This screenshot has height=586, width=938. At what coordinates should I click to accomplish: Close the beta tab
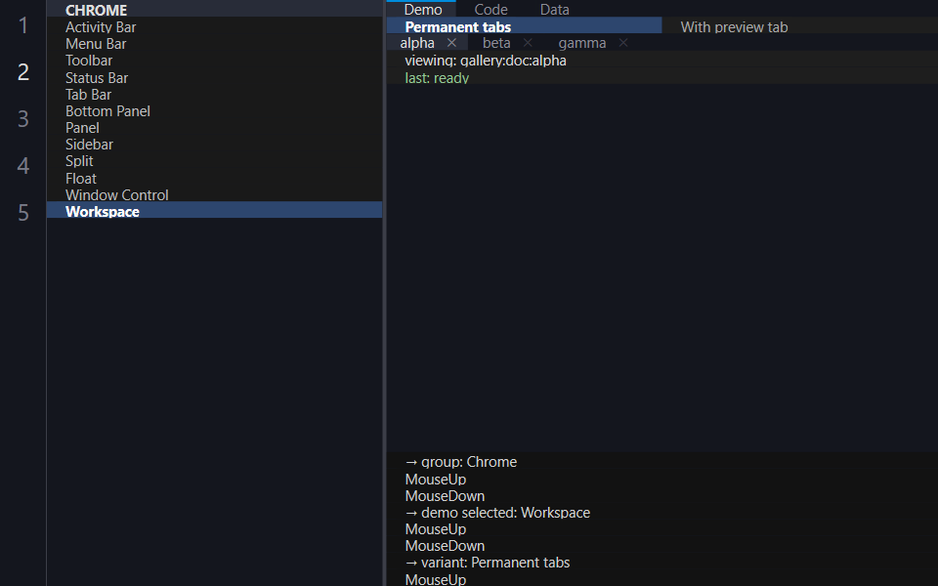point(528,43)
